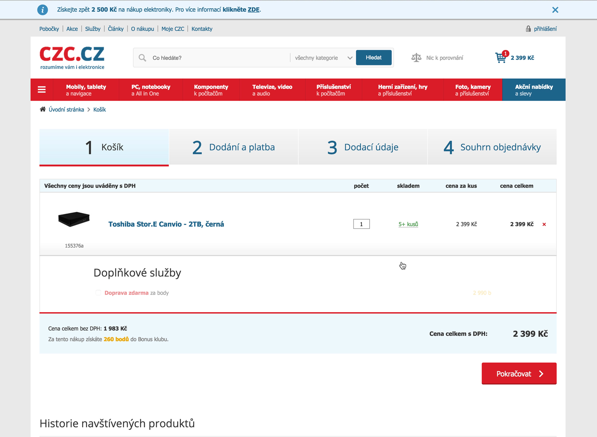The image size is (597, 437).
Task: Select step 2 Dodání a platba
Action: (234, 147)
